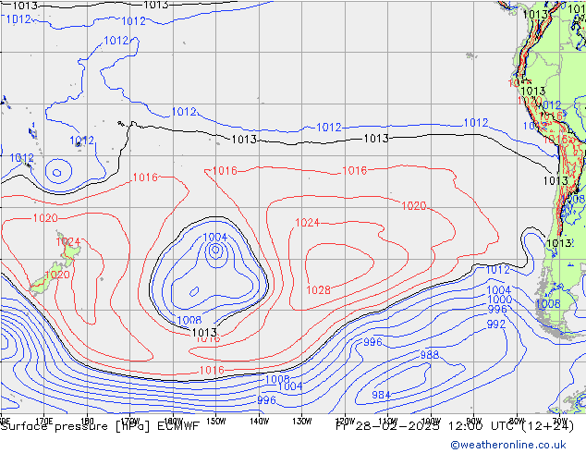Click the 150W longitude axis label

(216, 421)
